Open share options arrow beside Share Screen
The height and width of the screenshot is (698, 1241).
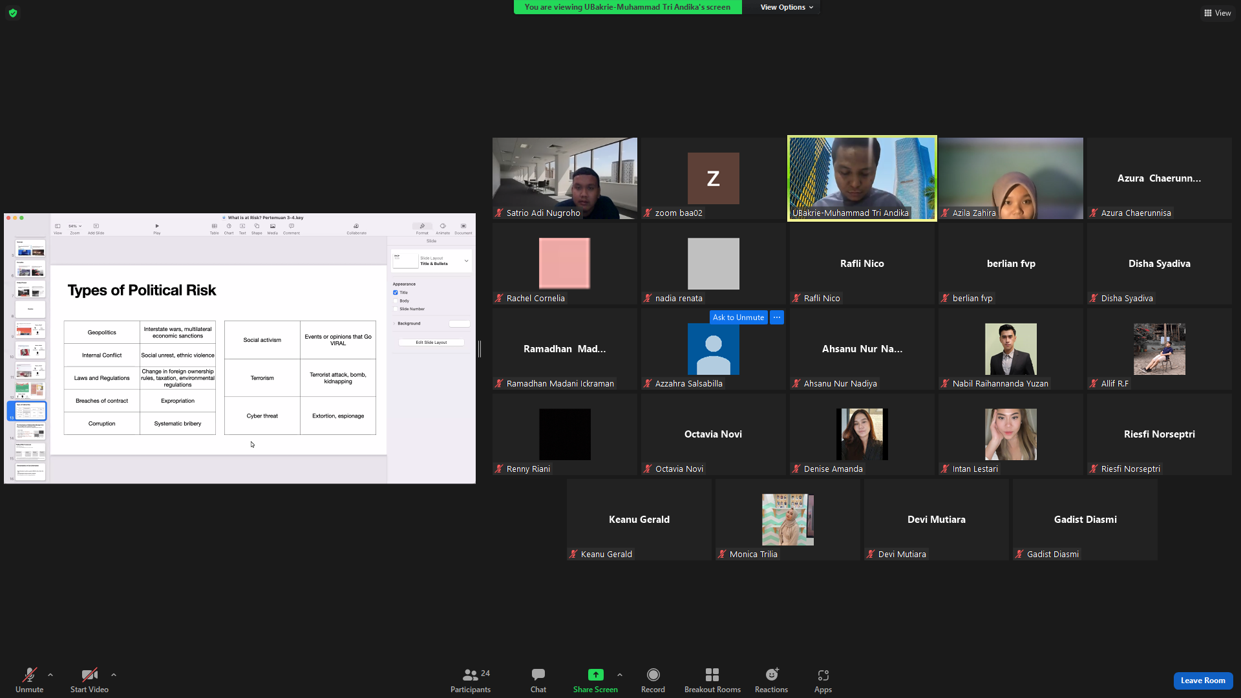coord(620,675)
